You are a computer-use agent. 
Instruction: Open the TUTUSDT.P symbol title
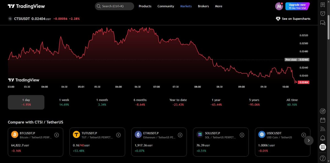click(x=89, y=133)
